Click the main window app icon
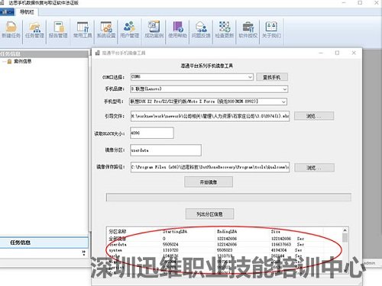 pos(2,2)
